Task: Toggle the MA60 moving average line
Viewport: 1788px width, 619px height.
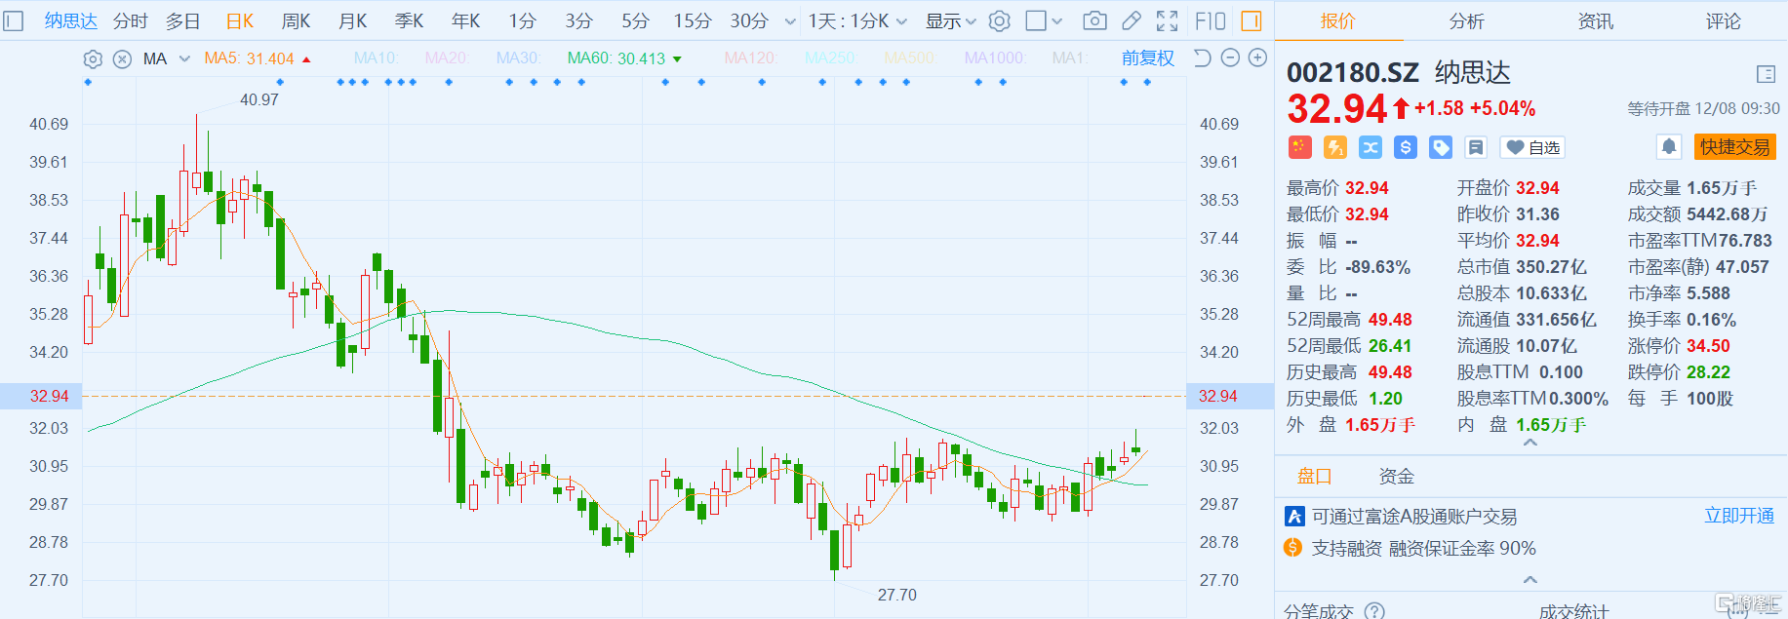Action: [x=624, y=58]
